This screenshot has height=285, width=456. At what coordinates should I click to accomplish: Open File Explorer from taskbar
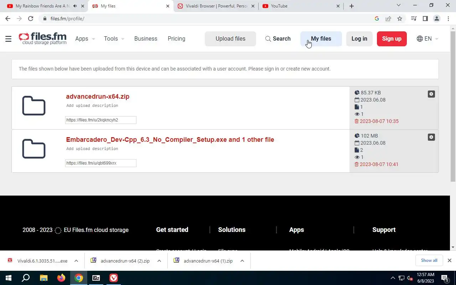click(x=43, y=278)
